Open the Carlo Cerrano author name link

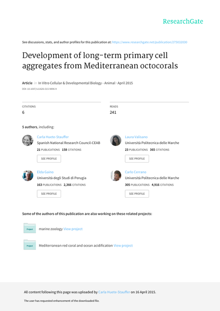(x=135, y=172)
